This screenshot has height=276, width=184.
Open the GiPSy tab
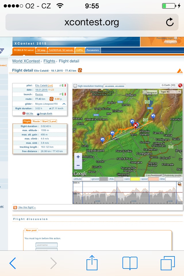click(80, 50)
